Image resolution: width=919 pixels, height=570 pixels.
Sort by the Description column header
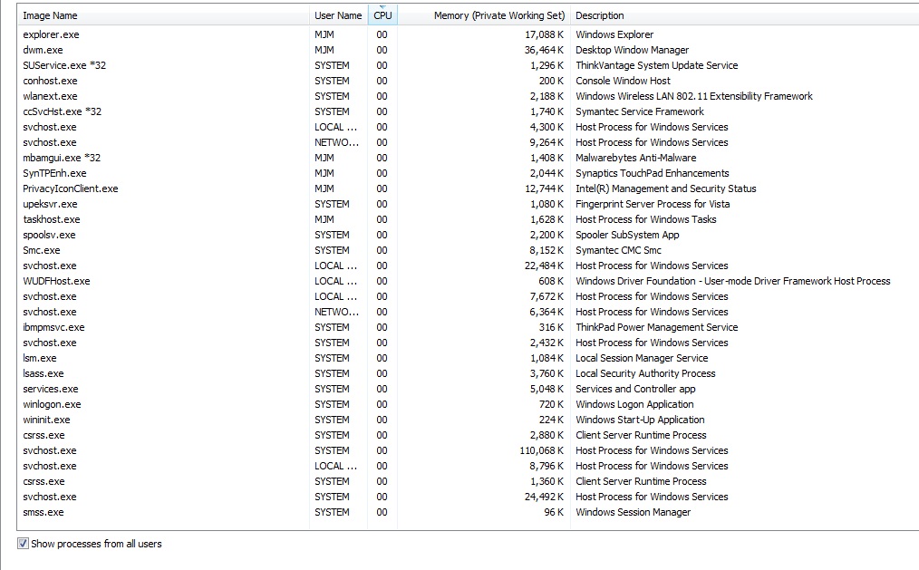(744, 15)
